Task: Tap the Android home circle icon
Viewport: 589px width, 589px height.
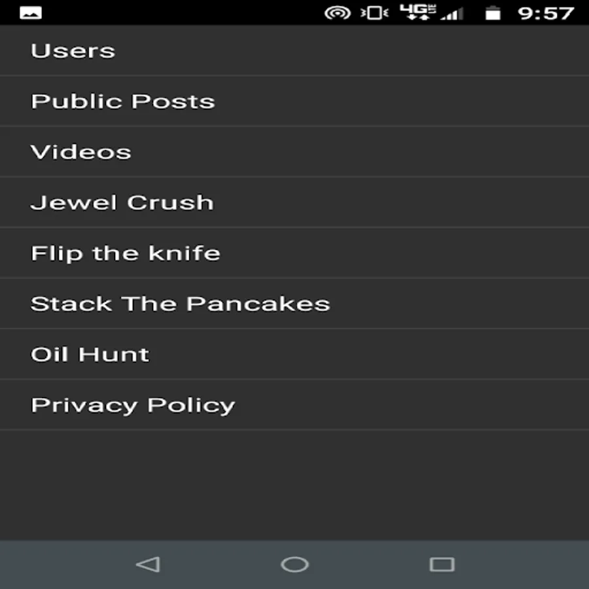Action: click(x=294, y=564)
